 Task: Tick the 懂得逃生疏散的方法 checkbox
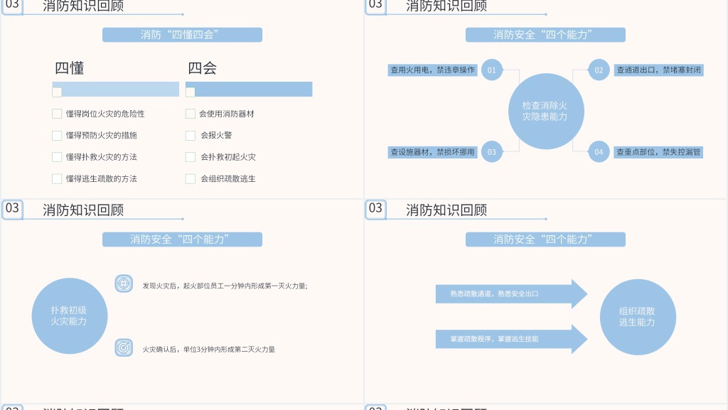(x=57, y=178)
